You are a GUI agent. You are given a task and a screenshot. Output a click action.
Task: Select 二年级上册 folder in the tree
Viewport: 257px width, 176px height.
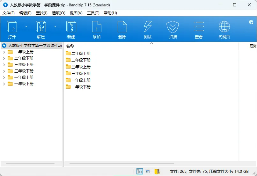tap(21, 52)
